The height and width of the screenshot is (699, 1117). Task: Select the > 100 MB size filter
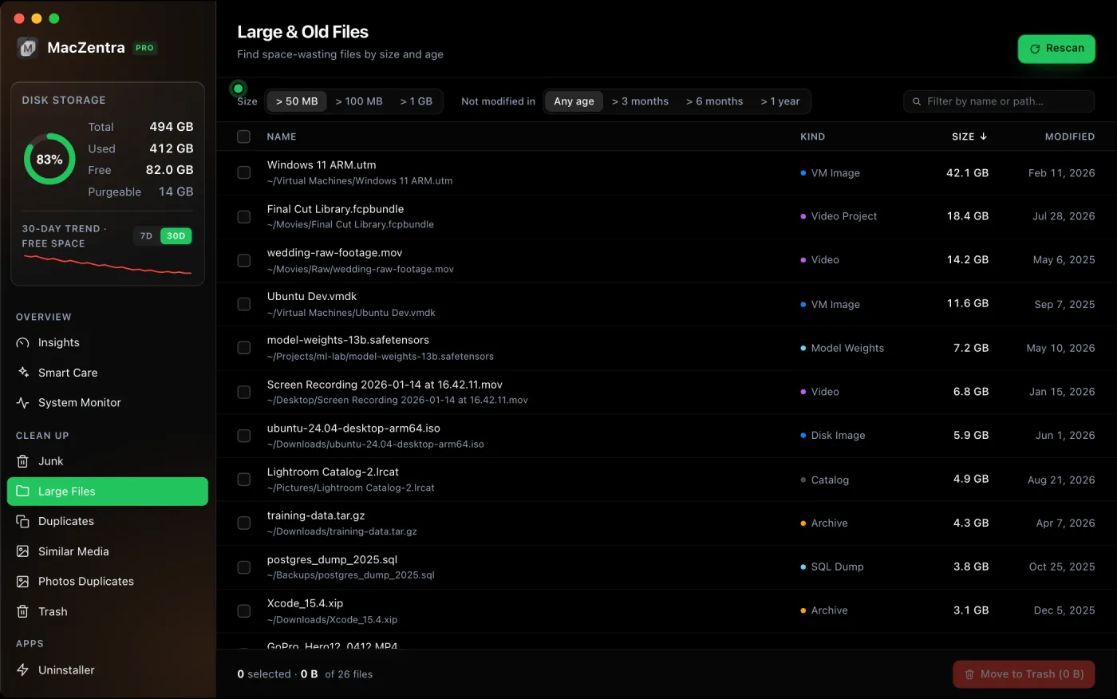359,101
